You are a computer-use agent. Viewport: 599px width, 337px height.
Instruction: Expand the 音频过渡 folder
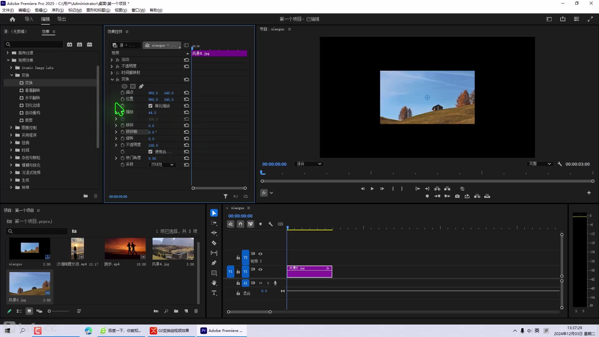click(8, 53)
